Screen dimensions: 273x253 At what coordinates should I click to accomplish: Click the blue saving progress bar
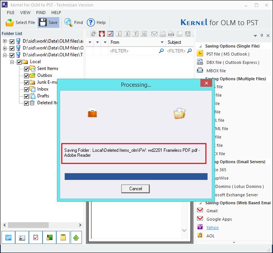coord(136,177)
